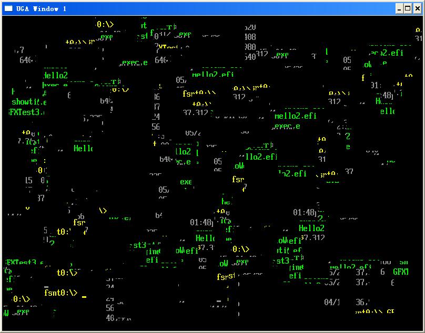Close the UGA Window 1 window
The width and height of the screenshot is (425, 333).
coord(418,8)
